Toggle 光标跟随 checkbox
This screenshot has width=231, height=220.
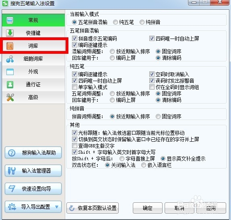coord(74,133)
